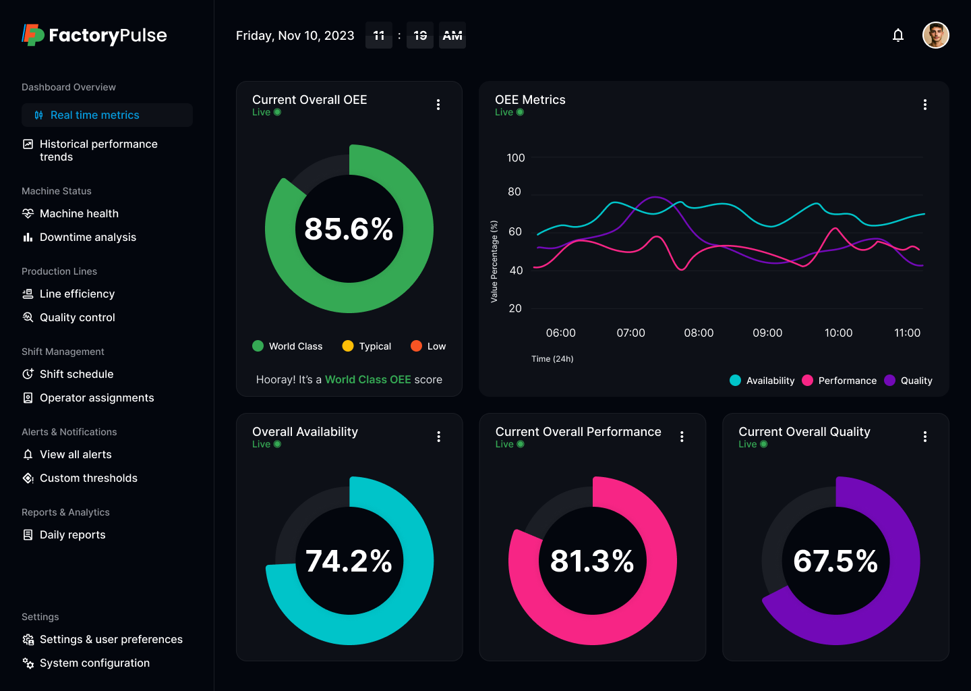Toggle the Availability legend in OEE Metrics

[762, 380]
